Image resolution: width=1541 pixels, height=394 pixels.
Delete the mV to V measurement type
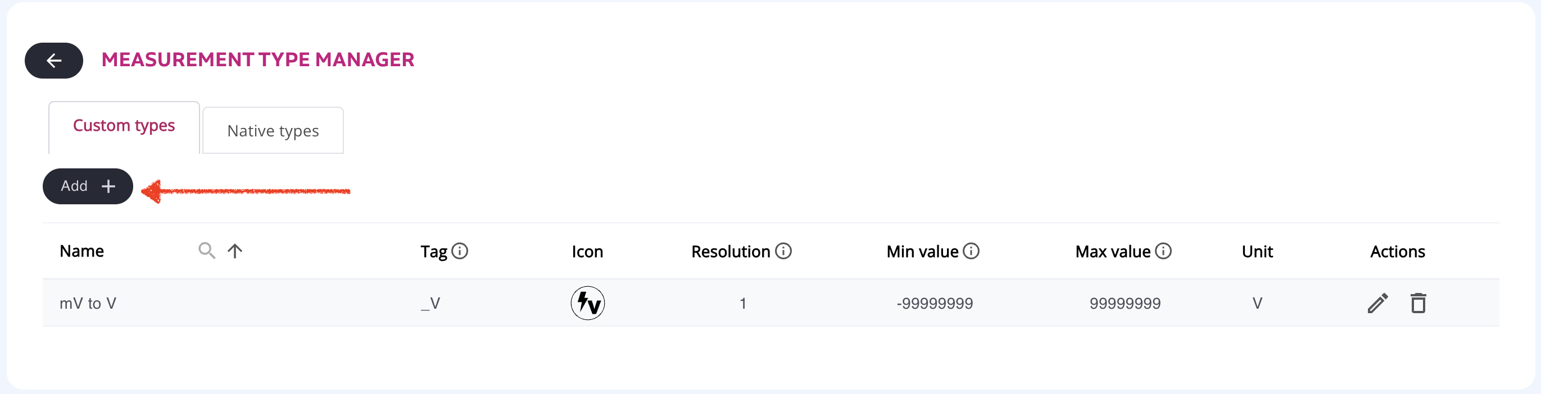pyautogui.click(x=1418, y=303)
